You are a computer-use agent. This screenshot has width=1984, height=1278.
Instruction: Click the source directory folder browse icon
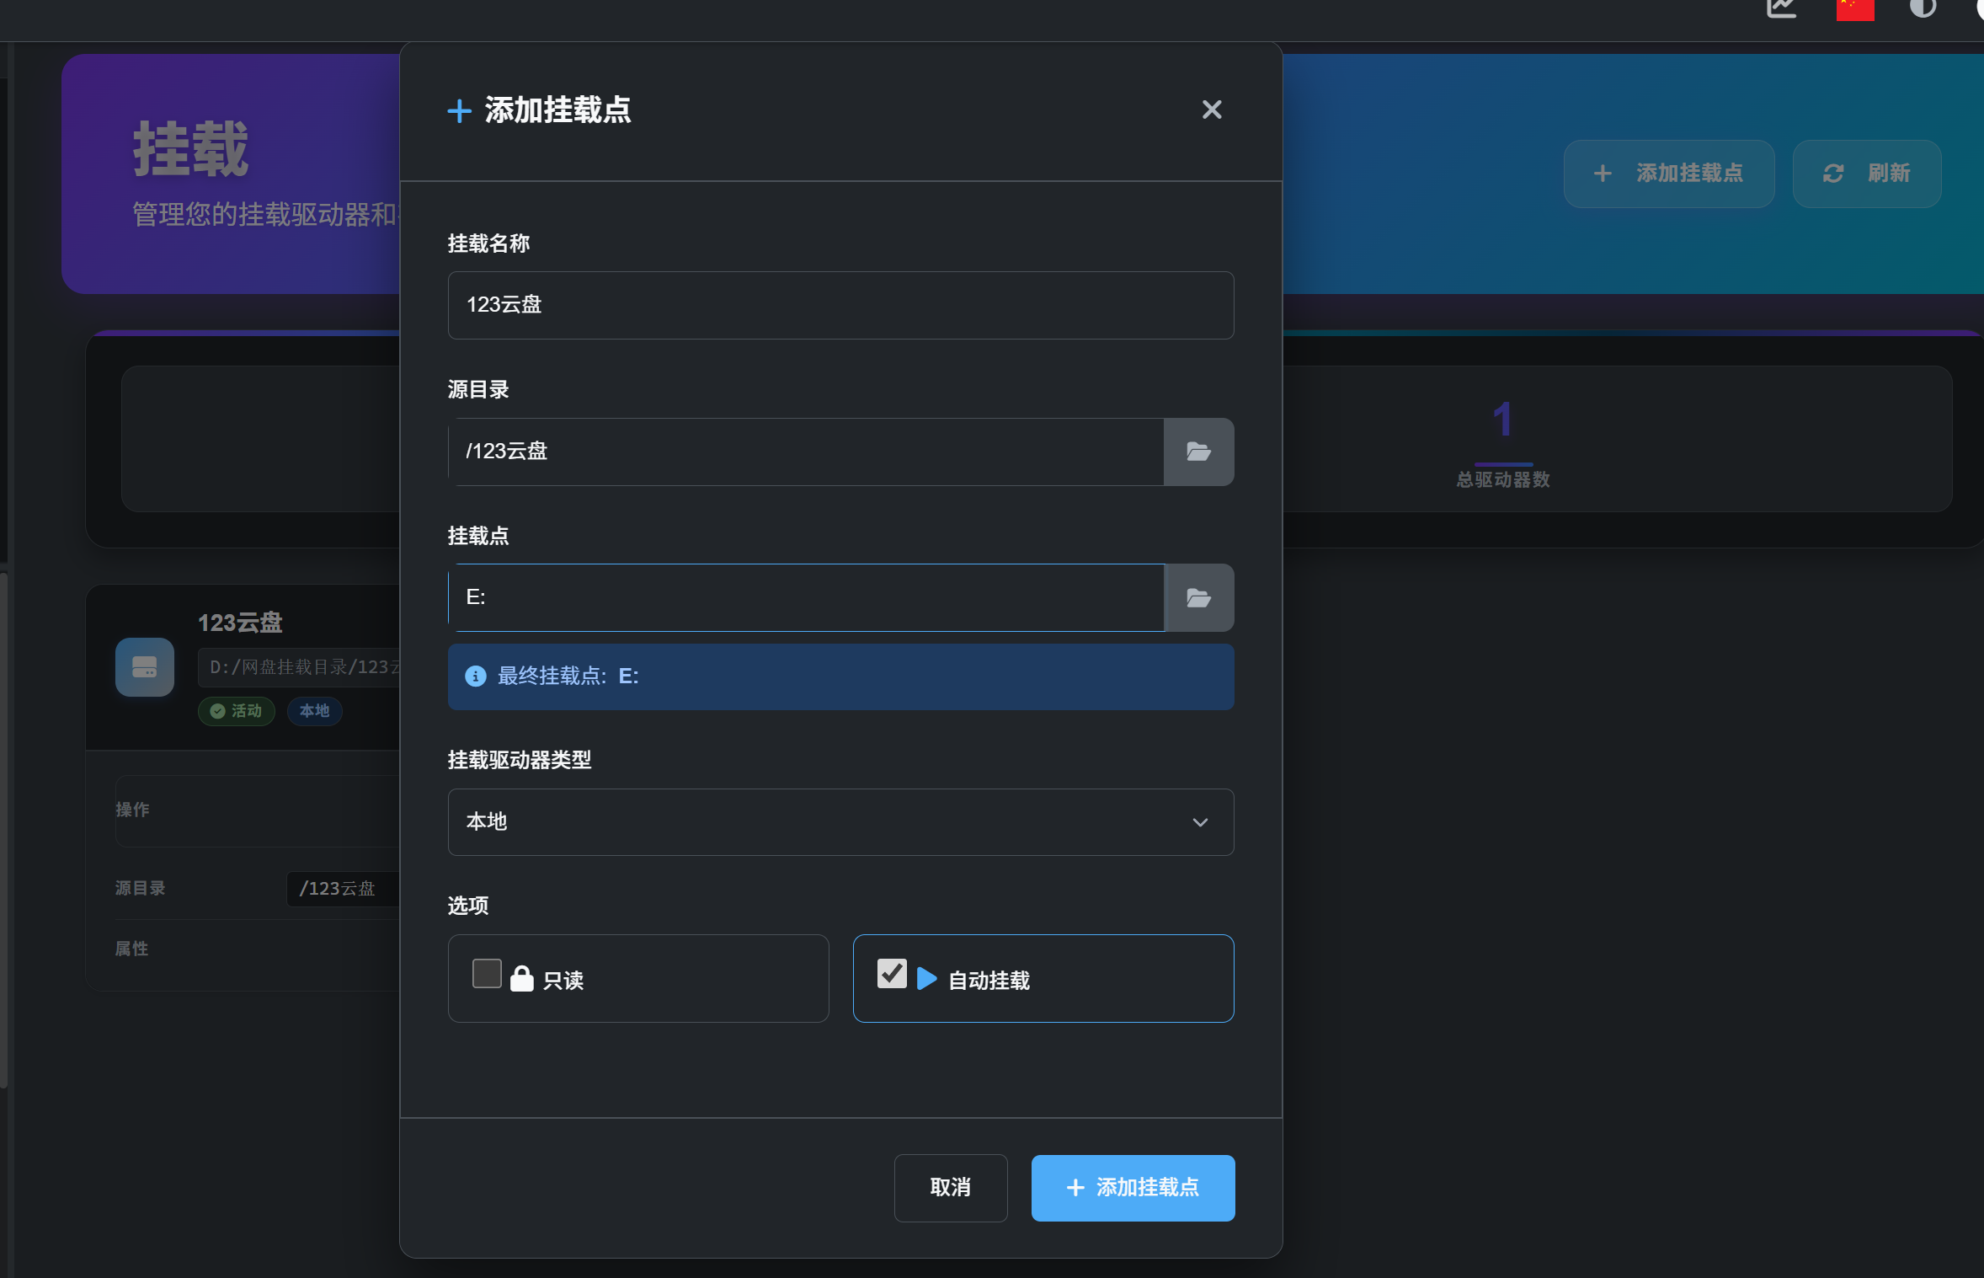pos(1198,452)
